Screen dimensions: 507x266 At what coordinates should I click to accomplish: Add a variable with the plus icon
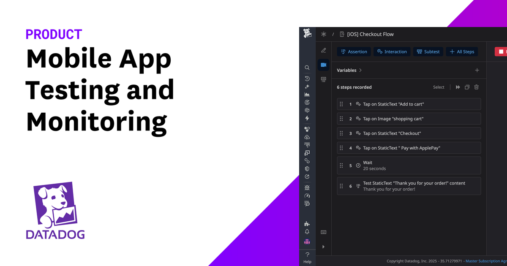click(477, 70)
